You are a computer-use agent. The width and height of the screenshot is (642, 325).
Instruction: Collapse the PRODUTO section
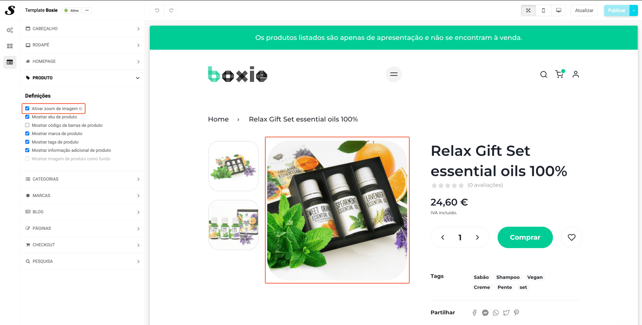82,78
